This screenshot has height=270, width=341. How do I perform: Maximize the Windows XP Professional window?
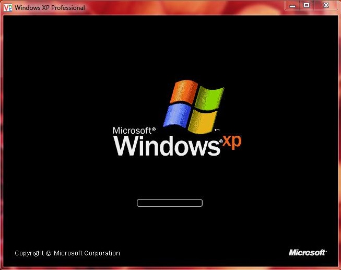307,6
